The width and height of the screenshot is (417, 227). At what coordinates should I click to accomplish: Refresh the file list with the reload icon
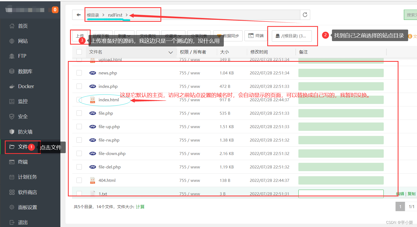(305, 15)
